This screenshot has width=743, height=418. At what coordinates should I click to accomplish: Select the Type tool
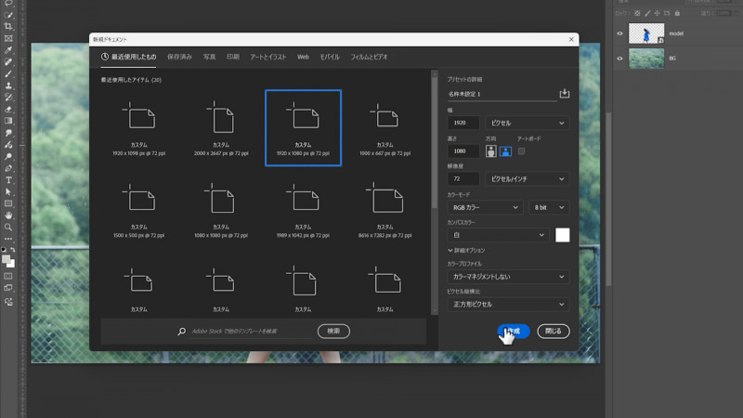point(8,180)
